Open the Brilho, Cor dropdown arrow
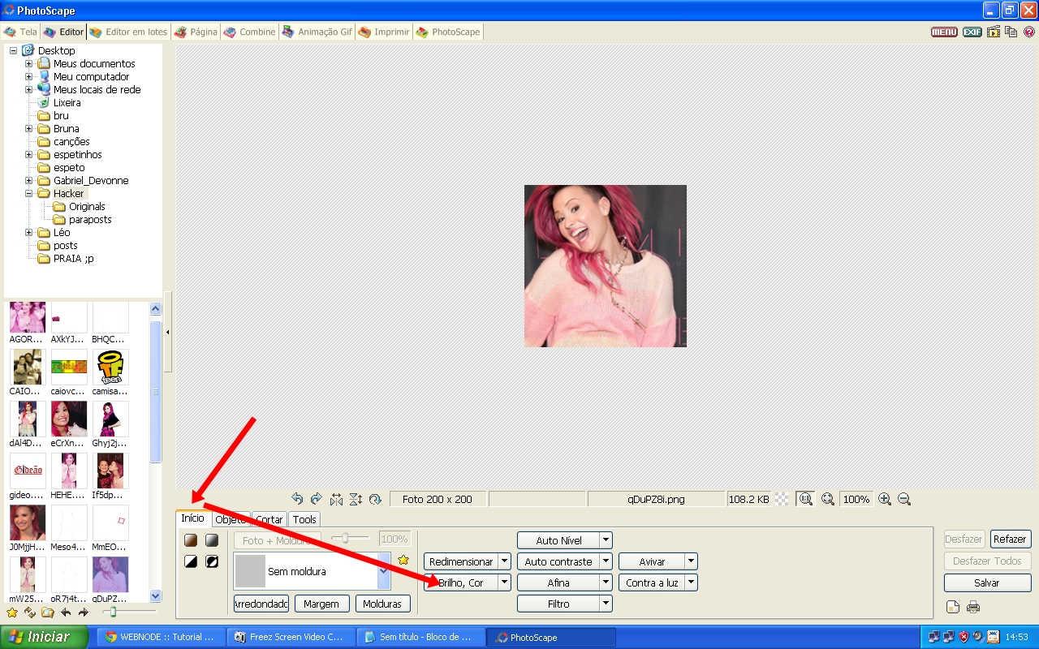Screen dimensions: 1039x649 tap(504, 582)
